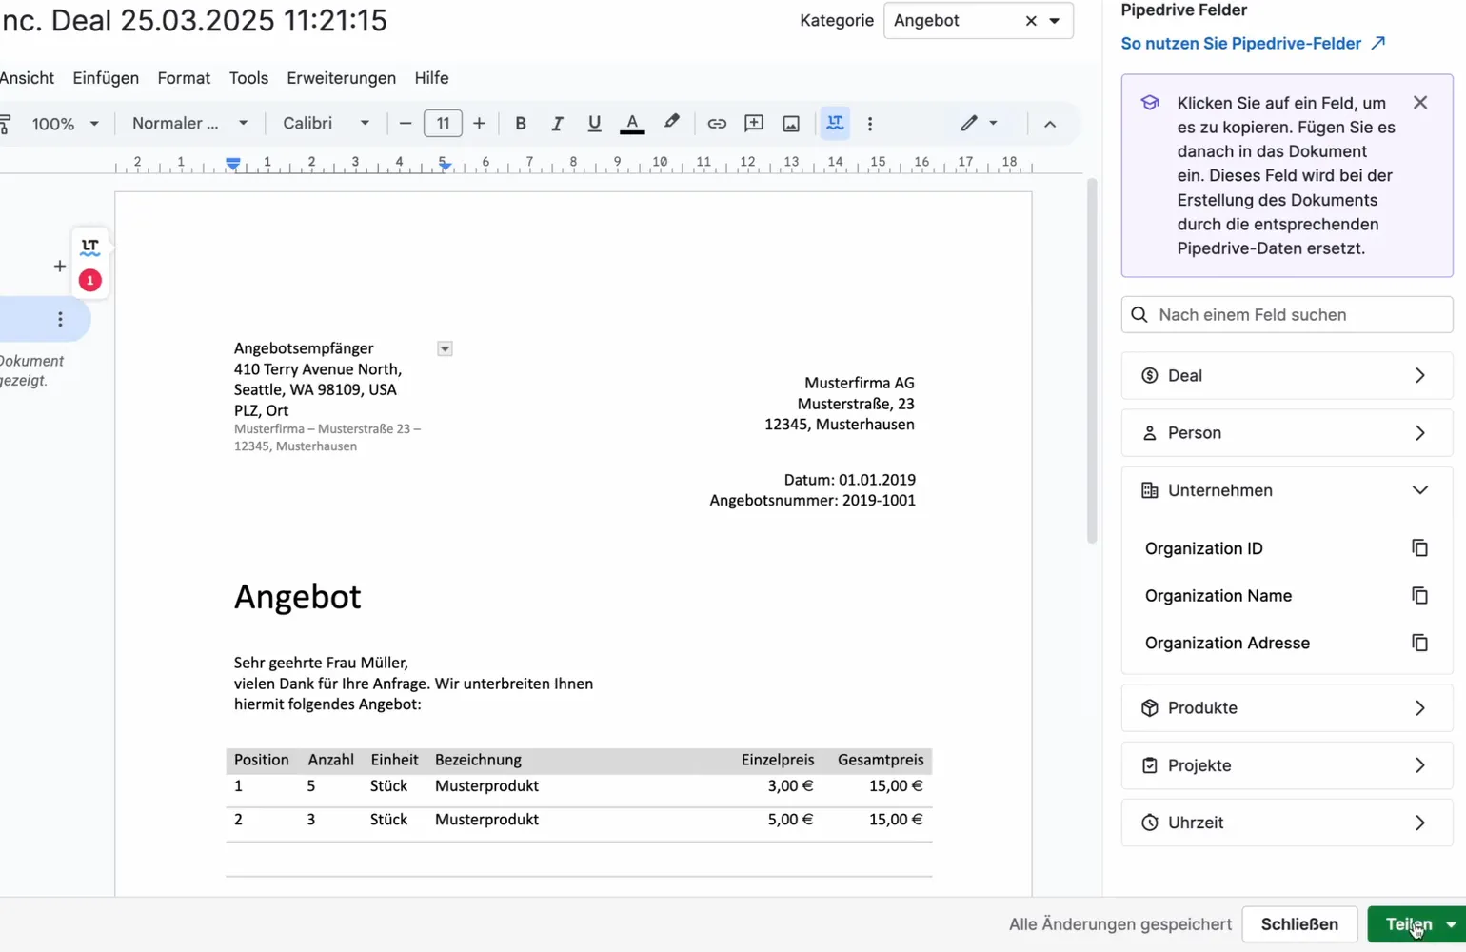The image size is (1466, 952).
Task: Toggle underline formatting
Action: (x=594, y=124)
